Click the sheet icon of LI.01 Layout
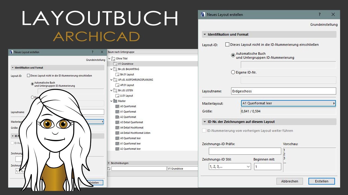This screenshot has height=195, width=348. [117, 96]
